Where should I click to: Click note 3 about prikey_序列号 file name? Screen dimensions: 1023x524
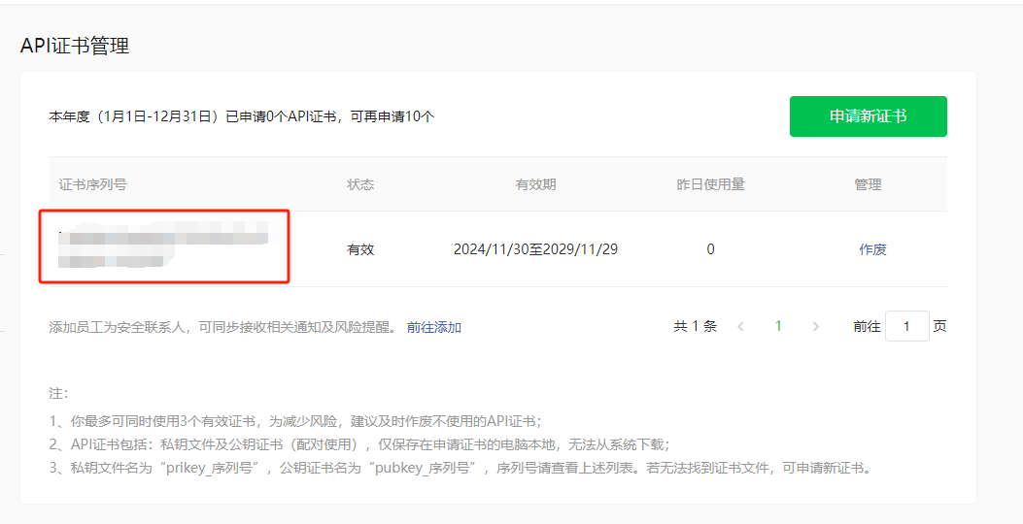point(460,469)
